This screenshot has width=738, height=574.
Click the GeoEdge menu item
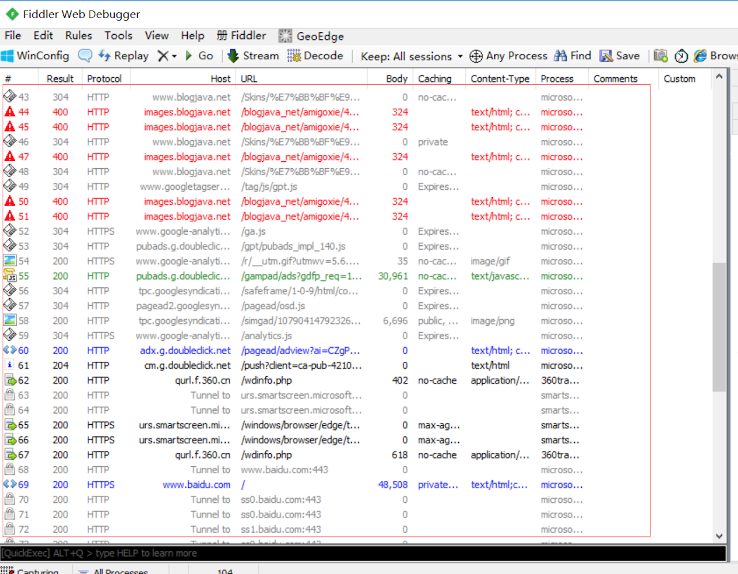coord(311,36)
